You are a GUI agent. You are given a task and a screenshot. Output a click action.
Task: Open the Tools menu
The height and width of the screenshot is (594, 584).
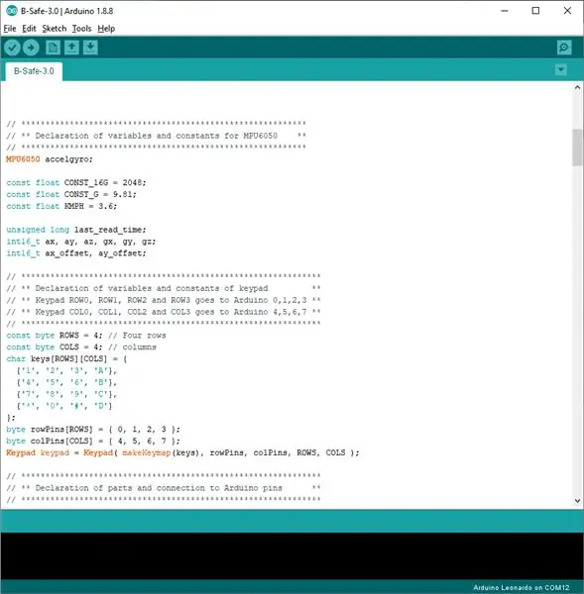81,29
